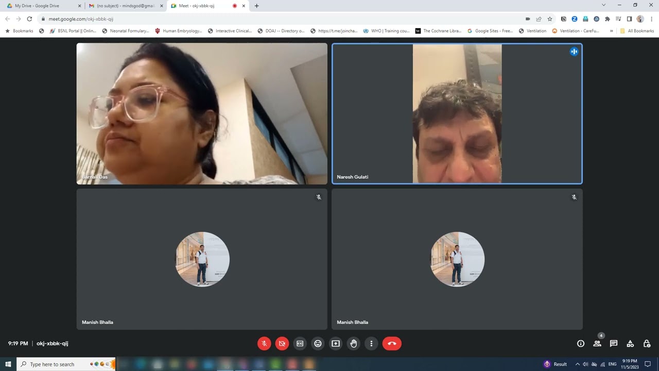This screenshot has height=371, width=659.
Task: Open meeting details info icon
Action: click(581, 344)
